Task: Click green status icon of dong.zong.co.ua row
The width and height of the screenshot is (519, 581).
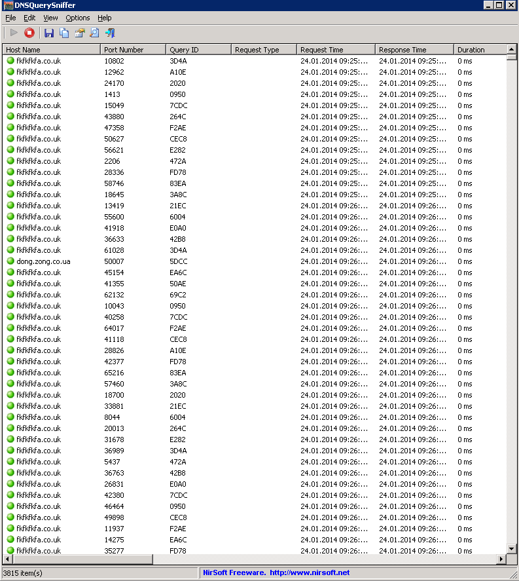Action: pyautogui.click(x=10, y=261)
